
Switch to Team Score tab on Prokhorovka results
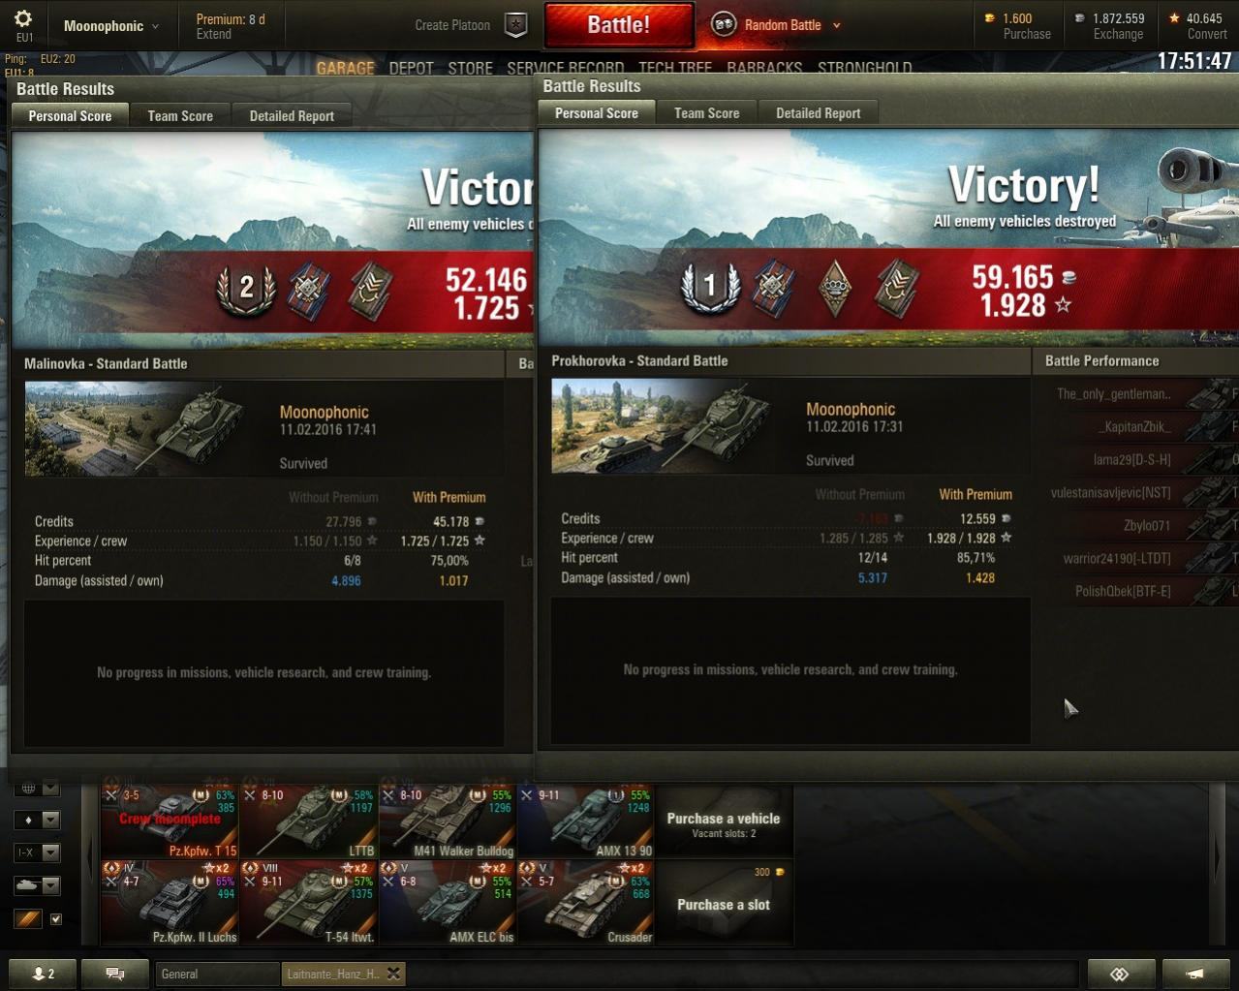click(x=706, y=113)
